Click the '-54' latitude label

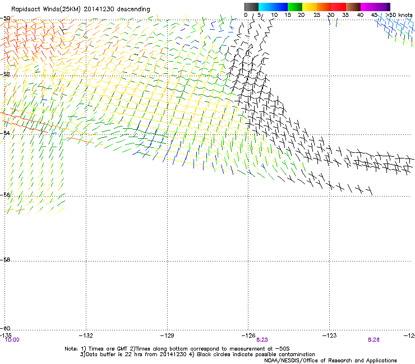pos(5,133)
